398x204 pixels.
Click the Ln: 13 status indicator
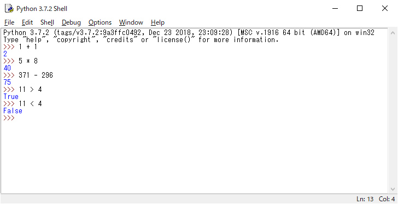click(x=365, y=199)
